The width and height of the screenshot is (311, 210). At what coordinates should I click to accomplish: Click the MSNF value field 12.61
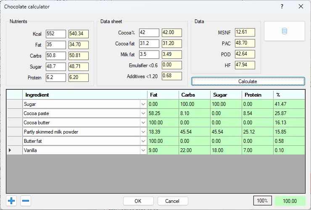click(x=245, y=32)
